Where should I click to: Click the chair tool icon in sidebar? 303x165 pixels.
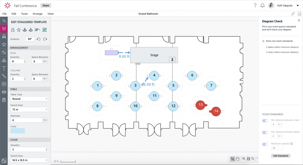4,37
